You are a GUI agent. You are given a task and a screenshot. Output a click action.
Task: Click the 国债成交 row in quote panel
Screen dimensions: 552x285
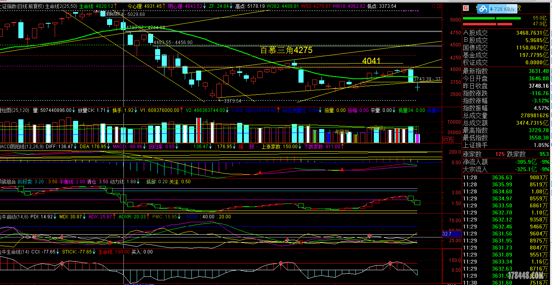pyautogui.click(x=506, y=48)
